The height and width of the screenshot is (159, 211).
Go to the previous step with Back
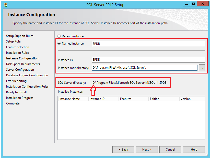pyautogui.click(x=123, y=150)
